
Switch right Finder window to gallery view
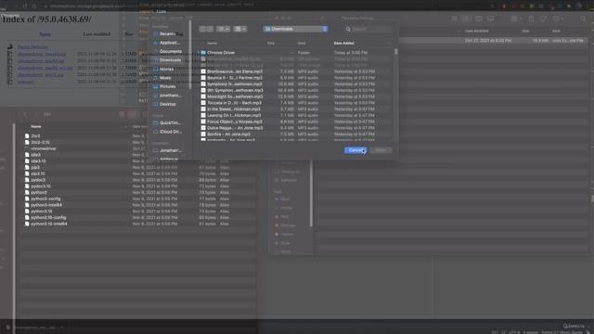490,19
